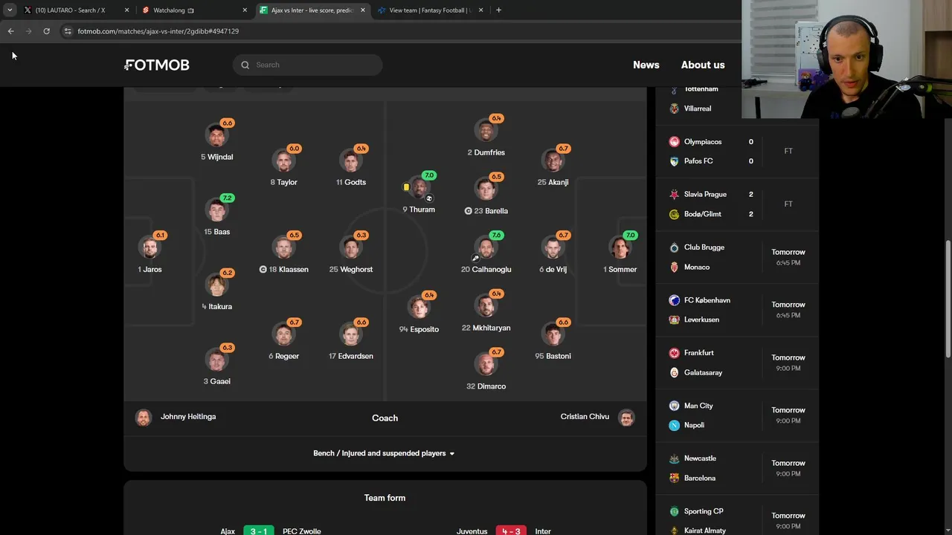Switch to View team Fantasy Football tab

(x=430, y=10)
